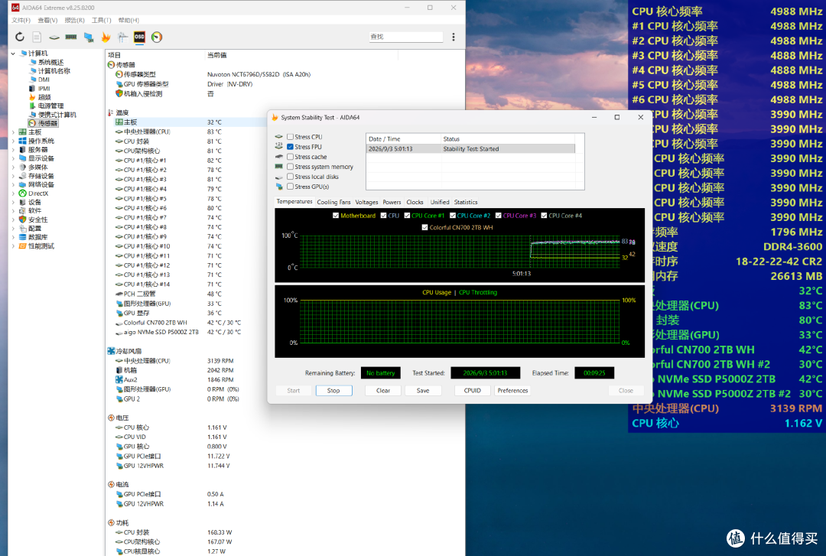
Task: Click the gauge SensorPanel toolbar icon
Action: tap(157, 37)
